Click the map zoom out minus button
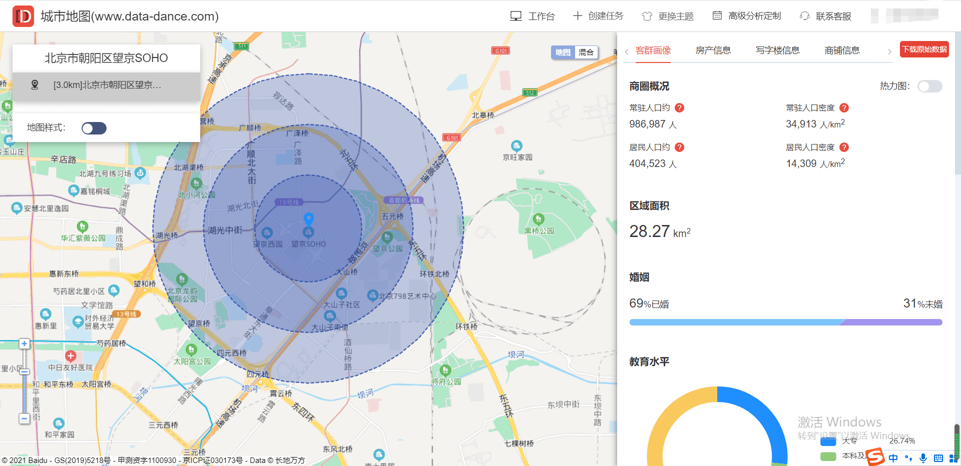The width and height of the screenshot is (961, 466). click(x=24, y=418)
